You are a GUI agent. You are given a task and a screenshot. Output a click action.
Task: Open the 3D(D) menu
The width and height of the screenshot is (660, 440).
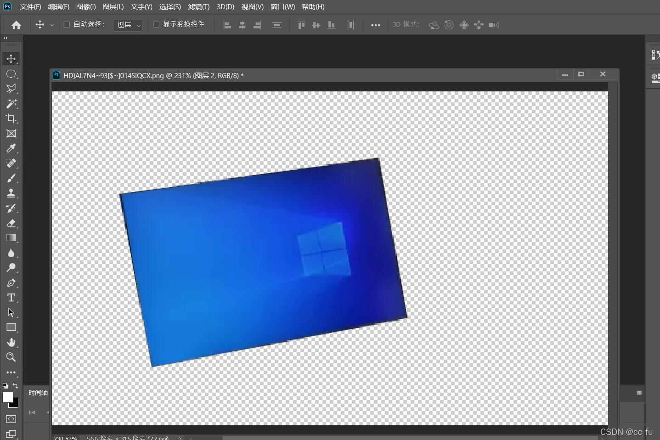[226, 6]
